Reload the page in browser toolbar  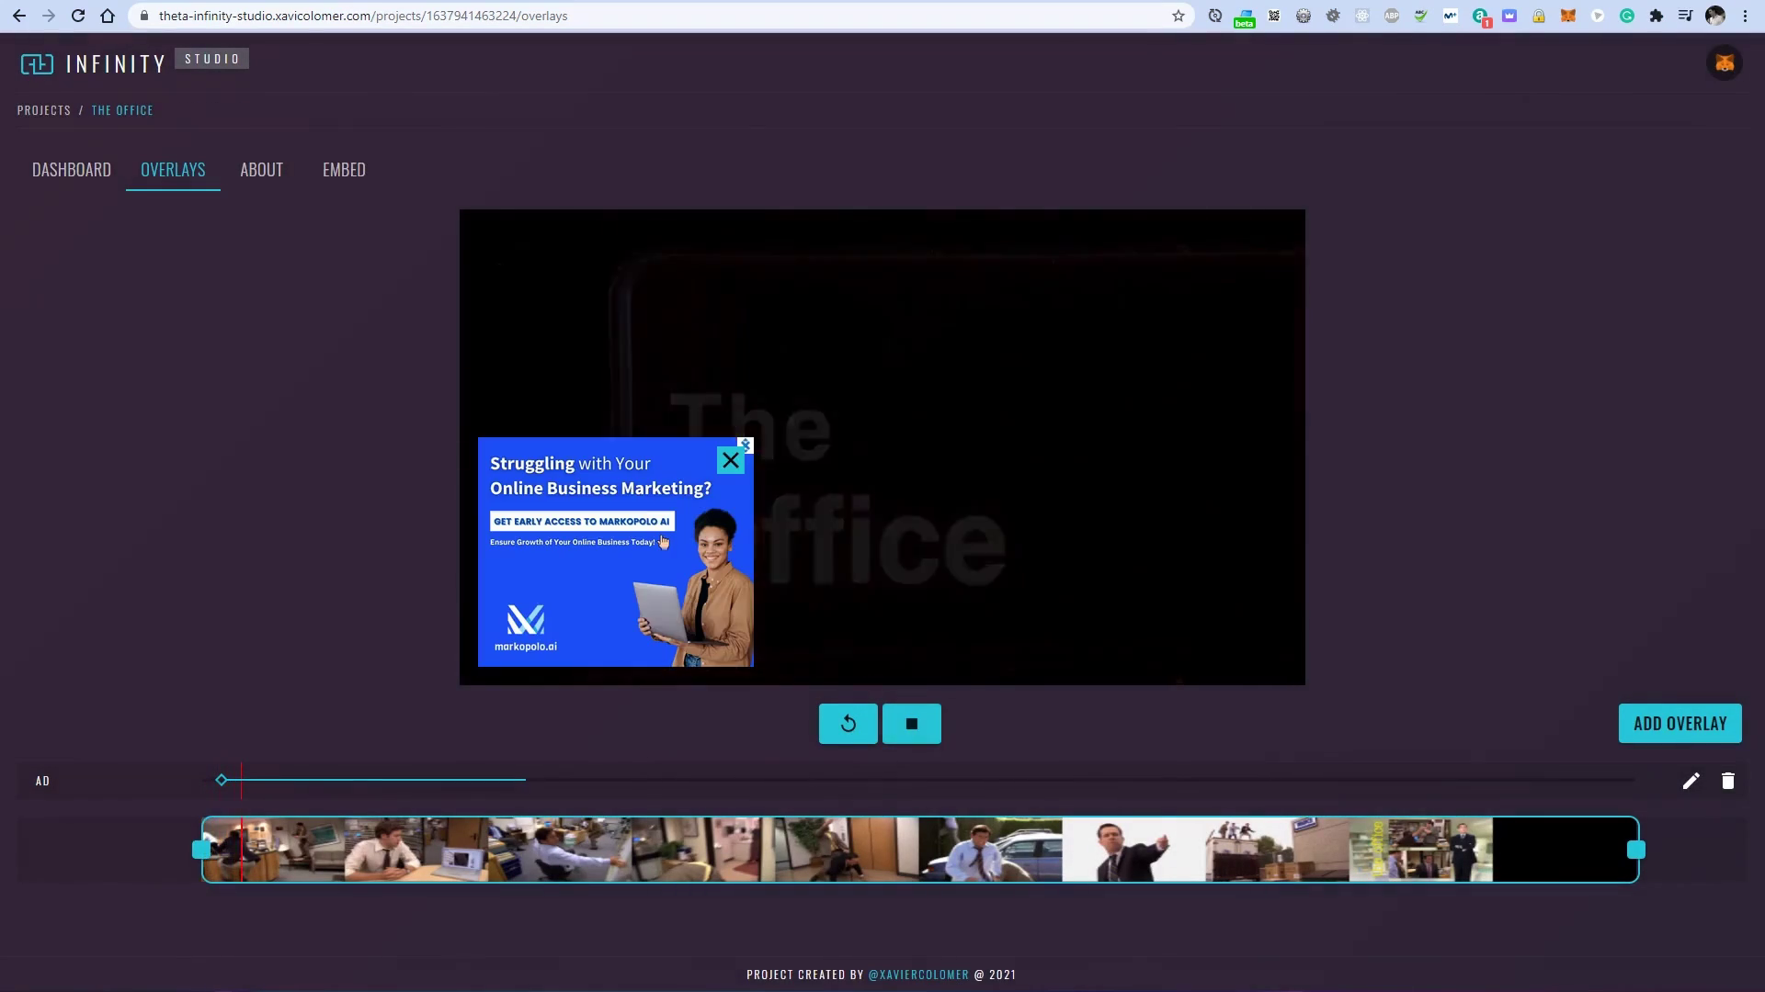tap(78, 16)
